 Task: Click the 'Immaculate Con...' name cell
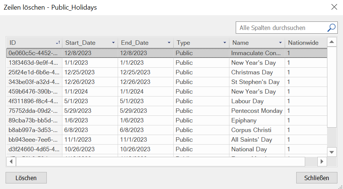[x=257, y=53]
